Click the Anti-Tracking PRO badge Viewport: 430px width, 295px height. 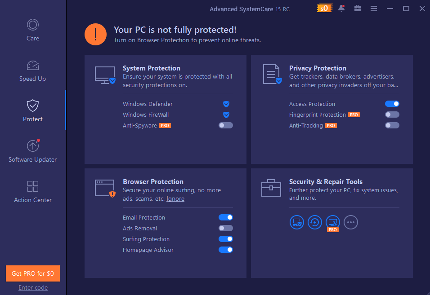(x=331, y=126)
